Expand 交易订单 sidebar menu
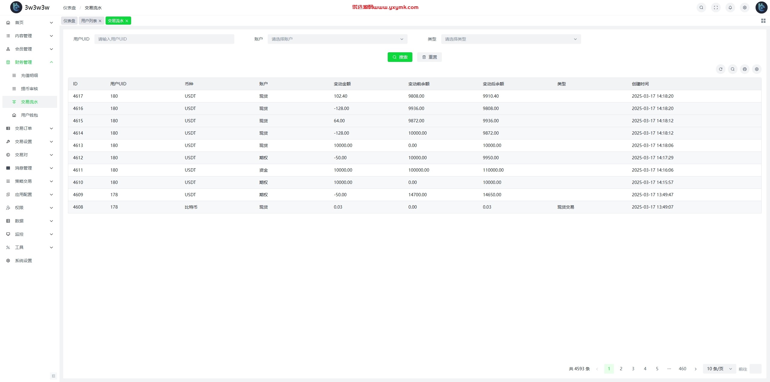The height and width of the screenshot is (382, 770). [29, 128]
